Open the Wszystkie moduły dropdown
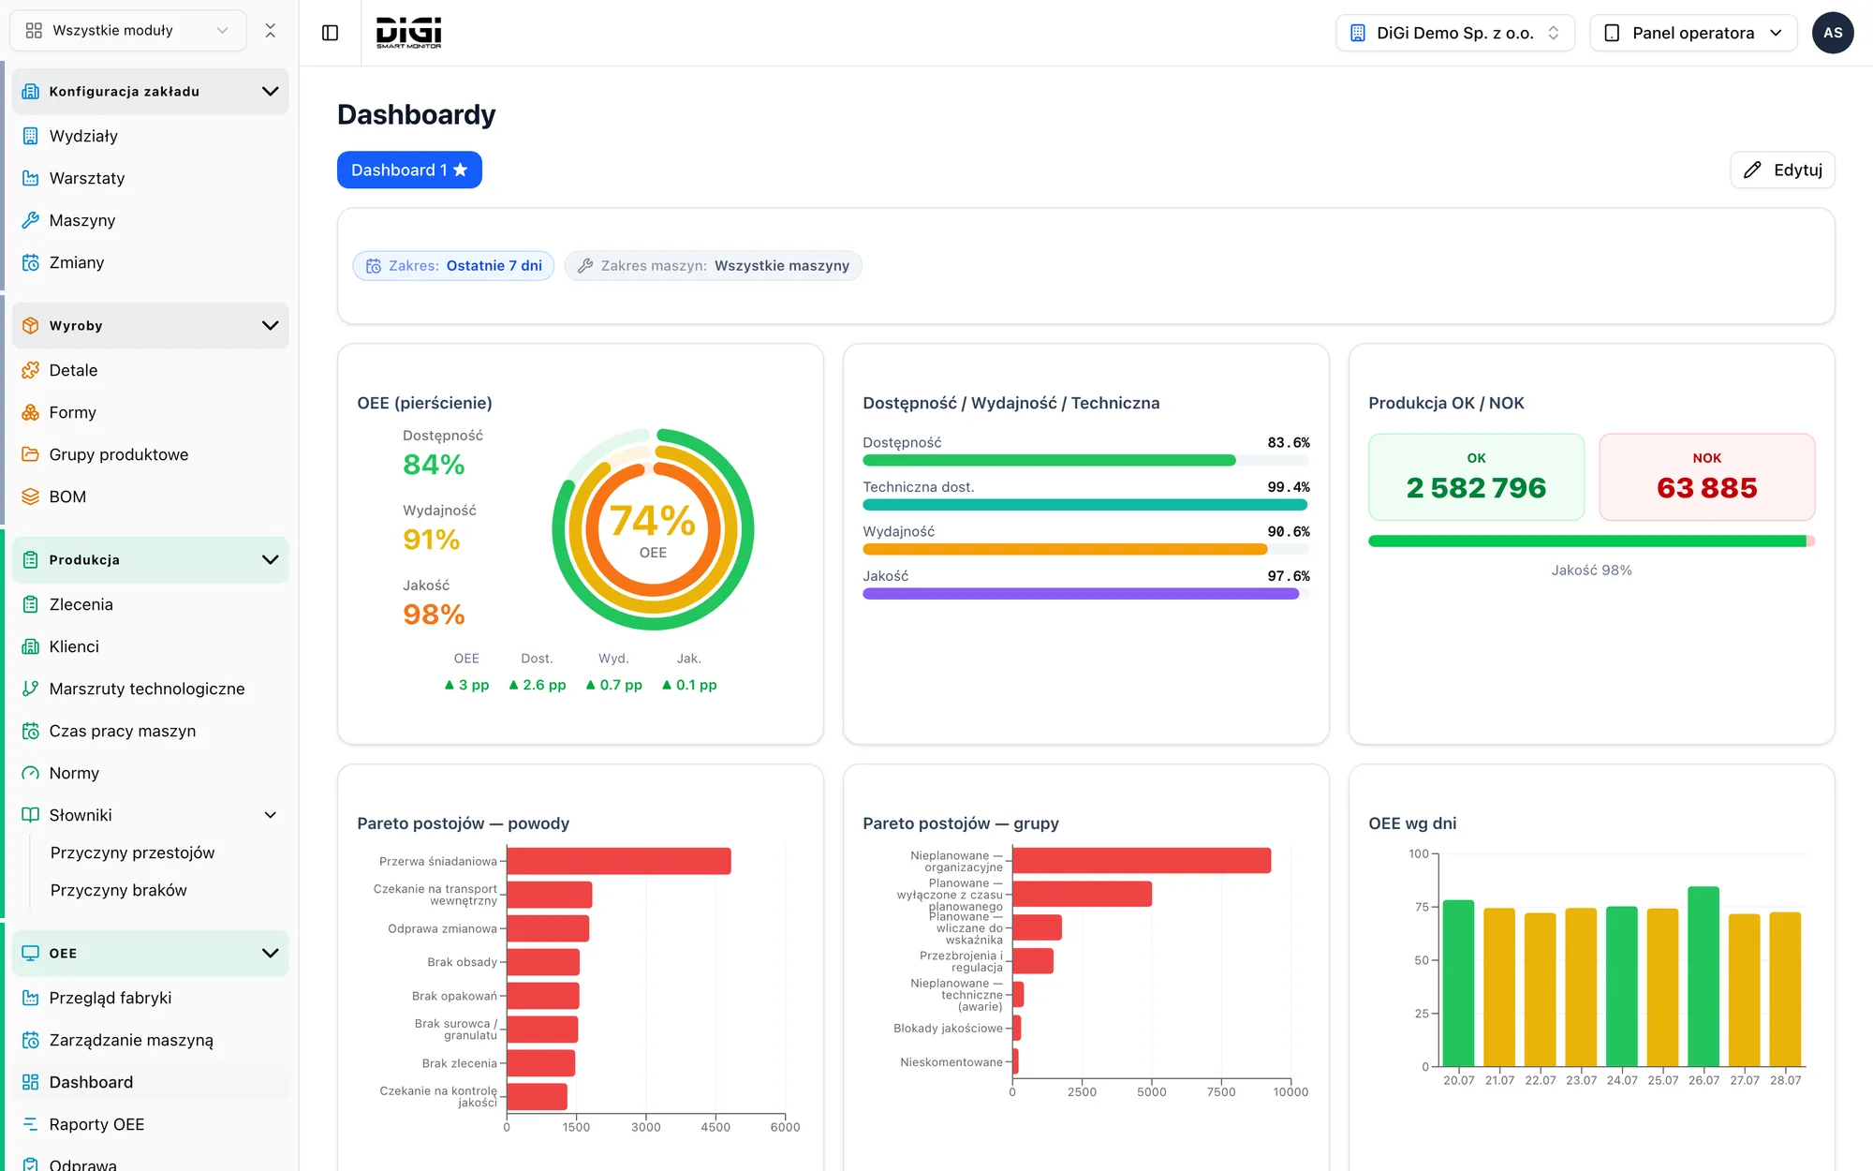1873x1171 pixels. coord(128,31)
